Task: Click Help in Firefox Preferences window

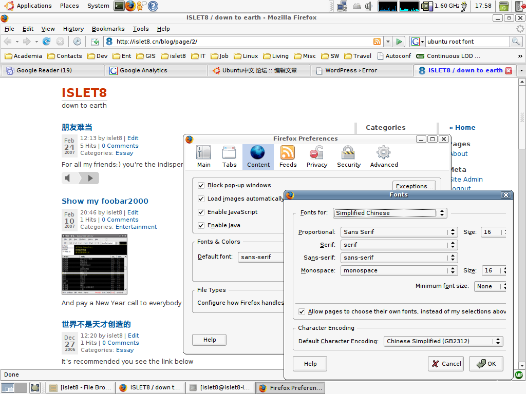Action: (210, 340)
